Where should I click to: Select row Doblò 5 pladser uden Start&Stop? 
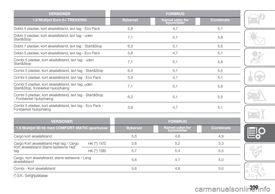point(127,37)
